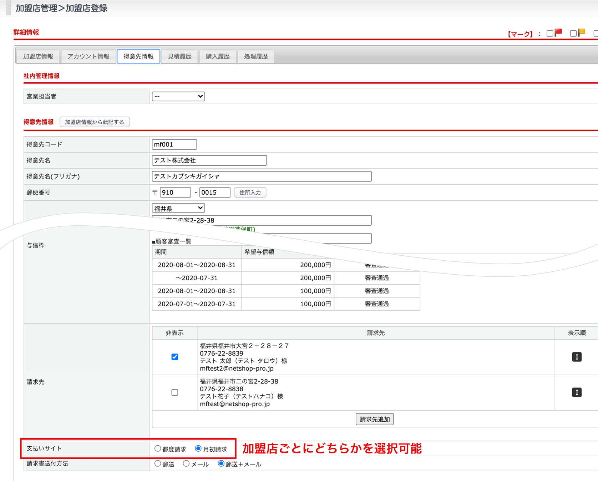This screenshot has height=481, width=598.
Task: Click reorder icon for テスト花子 billing row
Action: [x=577, y=392]
